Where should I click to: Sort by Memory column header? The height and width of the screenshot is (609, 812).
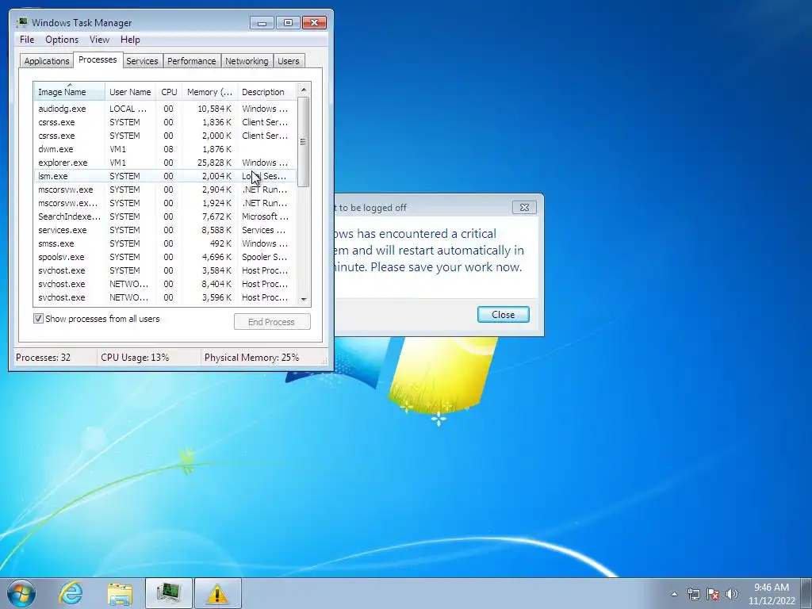point(209,92)
